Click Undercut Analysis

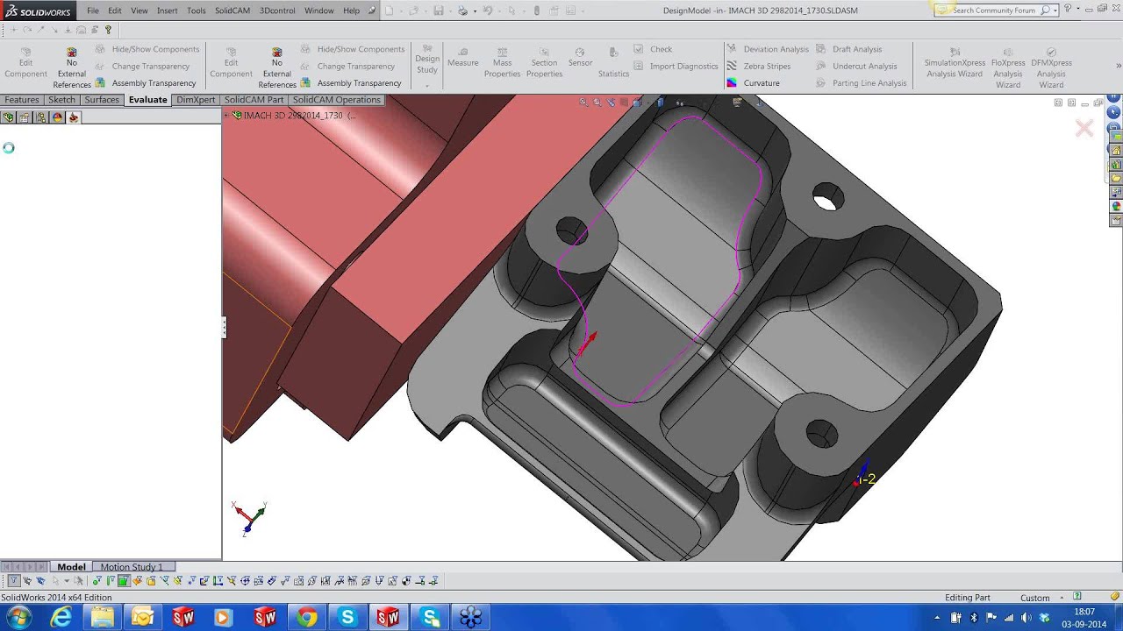tap(856, 66)
